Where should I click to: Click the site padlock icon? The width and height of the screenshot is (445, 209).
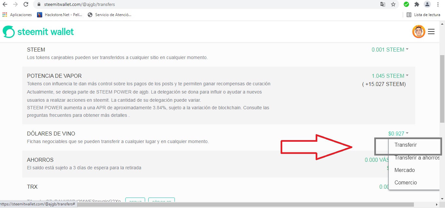pyautogui.click(x=39, y=5)
